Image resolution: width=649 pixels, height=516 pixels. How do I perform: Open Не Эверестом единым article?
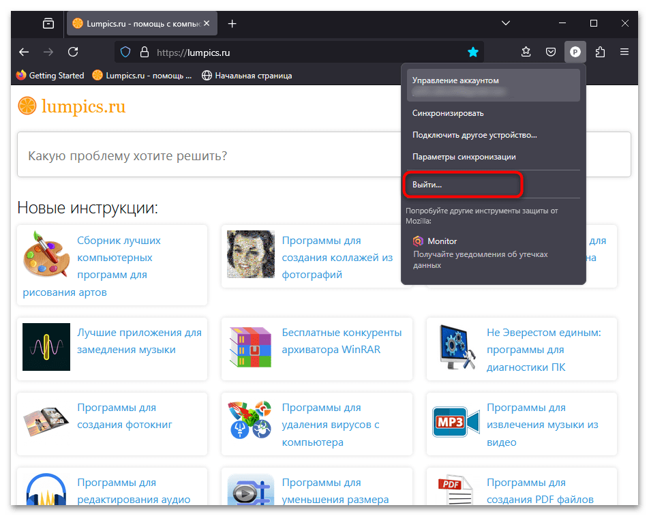coord(544,350)
